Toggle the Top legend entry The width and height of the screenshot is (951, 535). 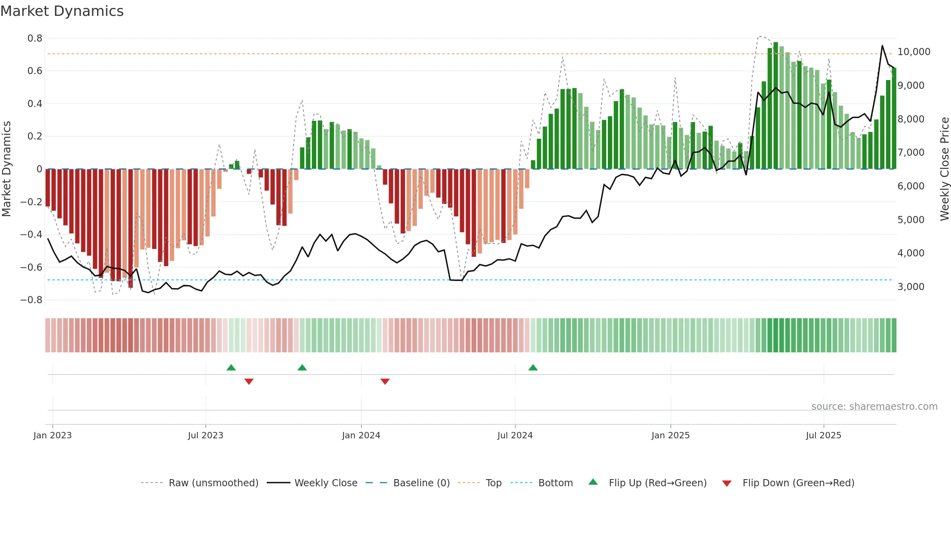[480, 483]
